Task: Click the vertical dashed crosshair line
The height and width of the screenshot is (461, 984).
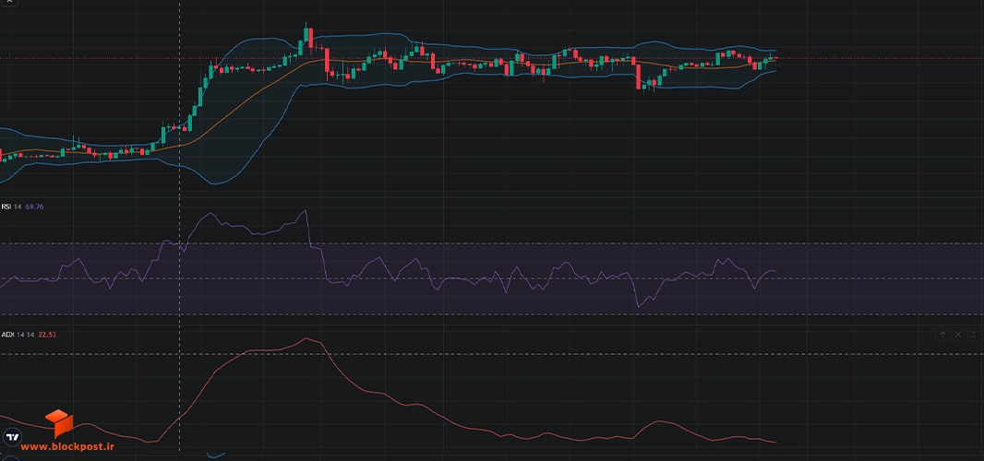Action: point(180,226)
